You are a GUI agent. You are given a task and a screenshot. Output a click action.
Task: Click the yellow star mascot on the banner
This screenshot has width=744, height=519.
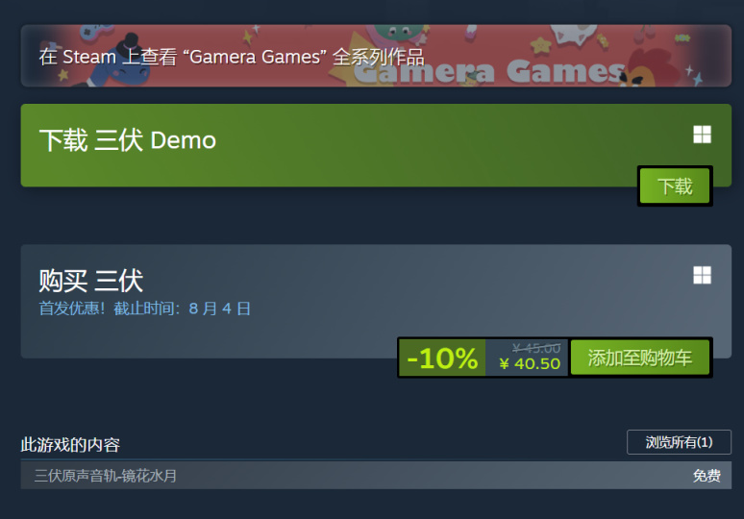click(540, 45)
